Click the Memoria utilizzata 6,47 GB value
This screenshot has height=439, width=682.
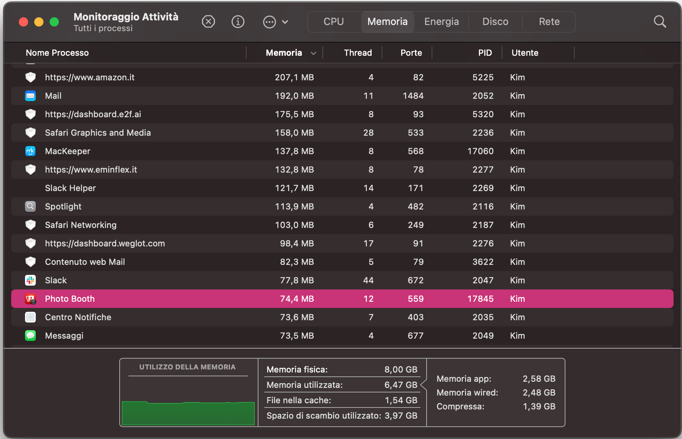[401, 385]
